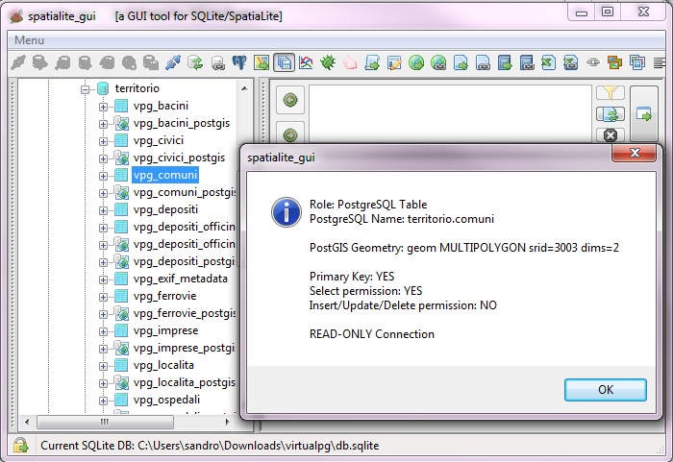Click table icon next to vpg_bacini
The image size is (673, 462).
(121, 106)
